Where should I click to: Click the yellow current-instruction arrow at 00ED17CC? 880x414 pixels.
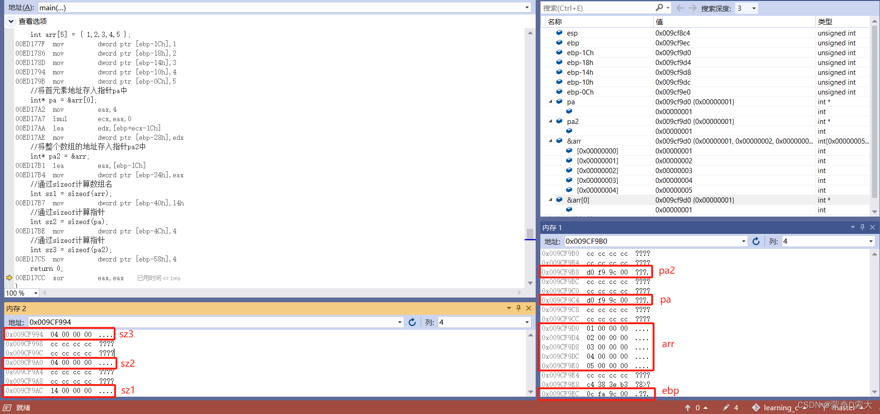pos(9,277)
